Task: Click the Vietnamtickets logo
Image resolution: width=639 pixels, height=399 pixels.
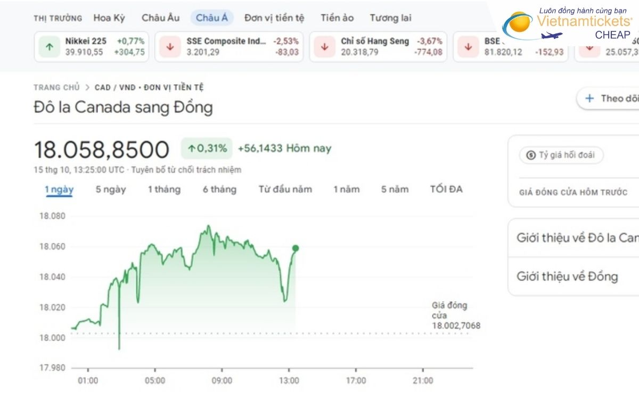Action: [x=568, y=24]
